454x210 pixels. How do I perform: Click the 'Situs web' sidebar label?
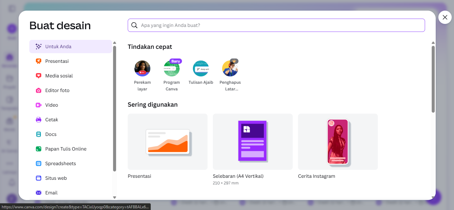tap(56, 178)
